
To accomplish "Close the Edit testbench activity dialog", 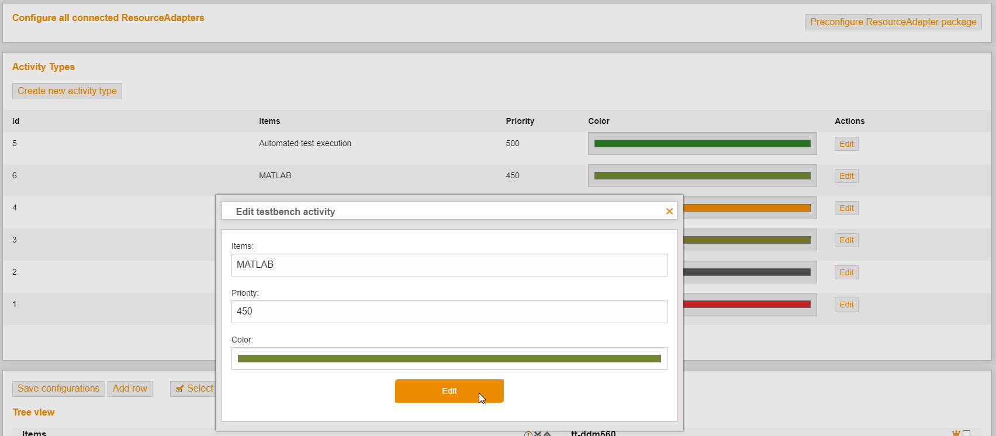I will (669, 212).
